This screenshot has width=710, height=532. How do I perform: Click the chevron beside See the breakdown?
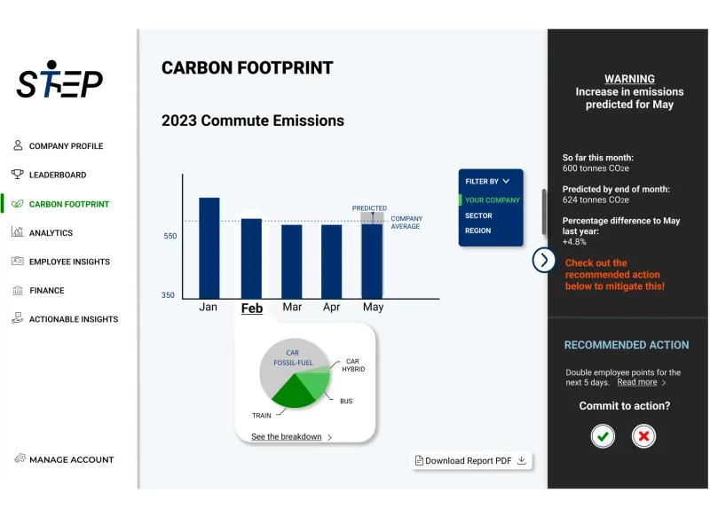tap(329, 437)
